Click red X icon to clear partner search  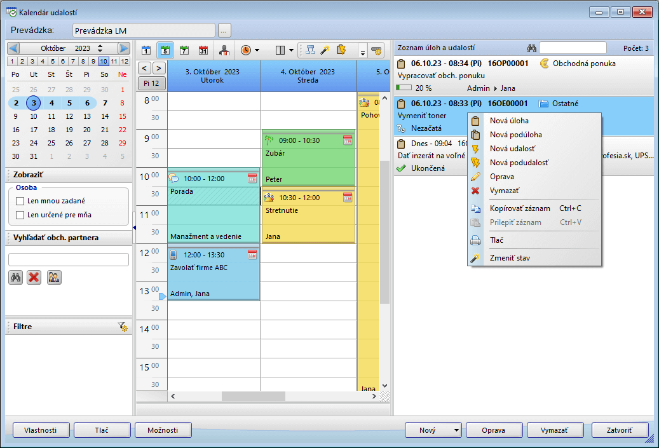click(34, 278)
